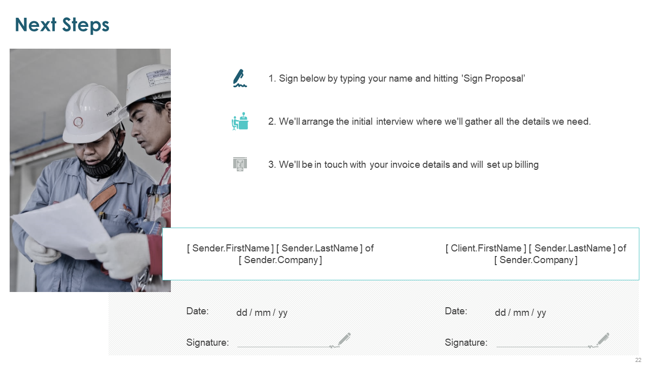Click the right dd / mm / yy date field
This screenshot has height=365, width=649.
click(x=520, y=313)
